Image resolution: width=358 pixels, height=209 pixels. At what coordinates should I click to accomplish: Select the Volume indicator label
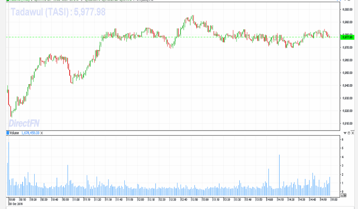click(14, 133)
